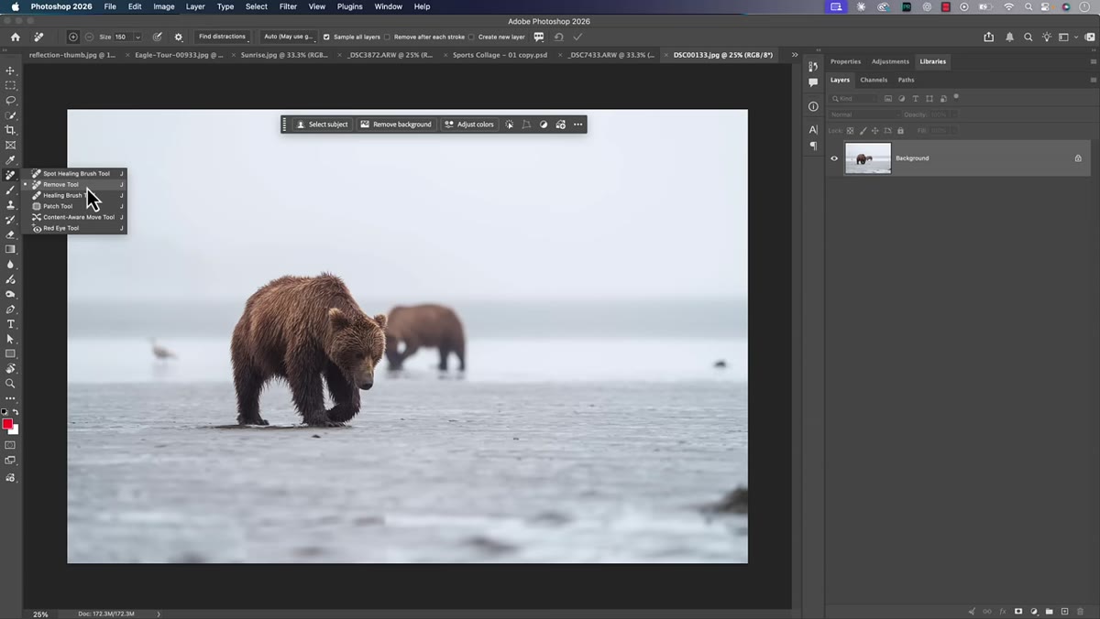Enable Remove after each stroke

pos(387,37)
